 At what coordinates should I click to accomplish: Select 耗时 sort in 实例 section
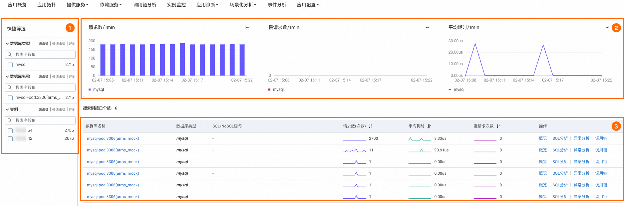tap(72, 110)
